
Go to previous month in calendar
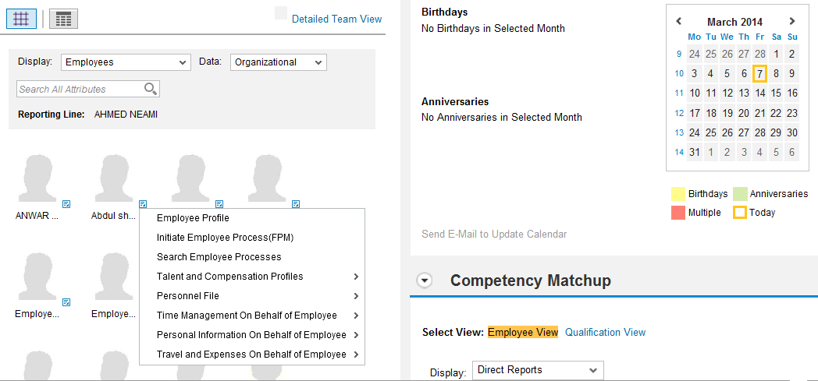(679, 22)
